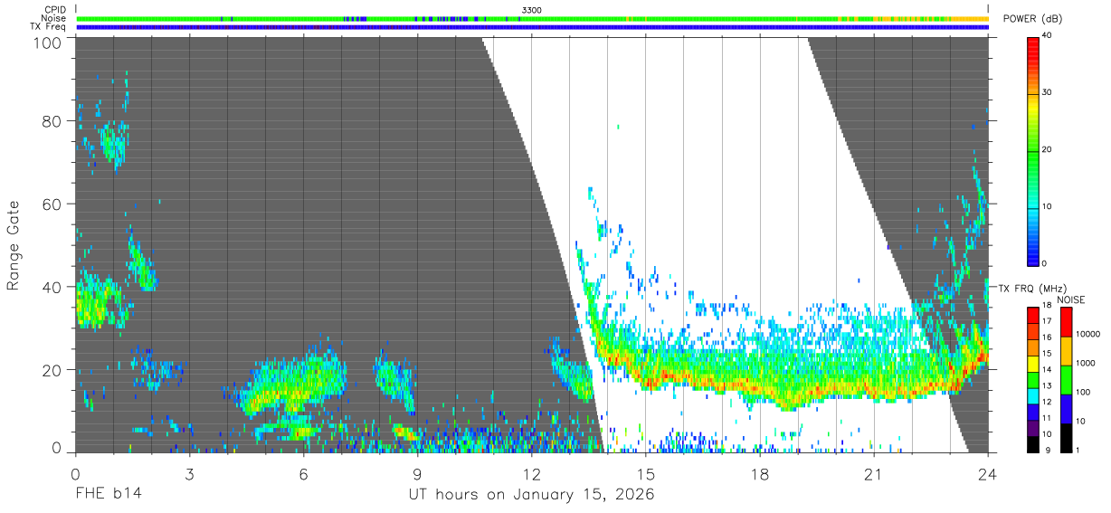Click x-axis tick label 18

pos(759,473)
